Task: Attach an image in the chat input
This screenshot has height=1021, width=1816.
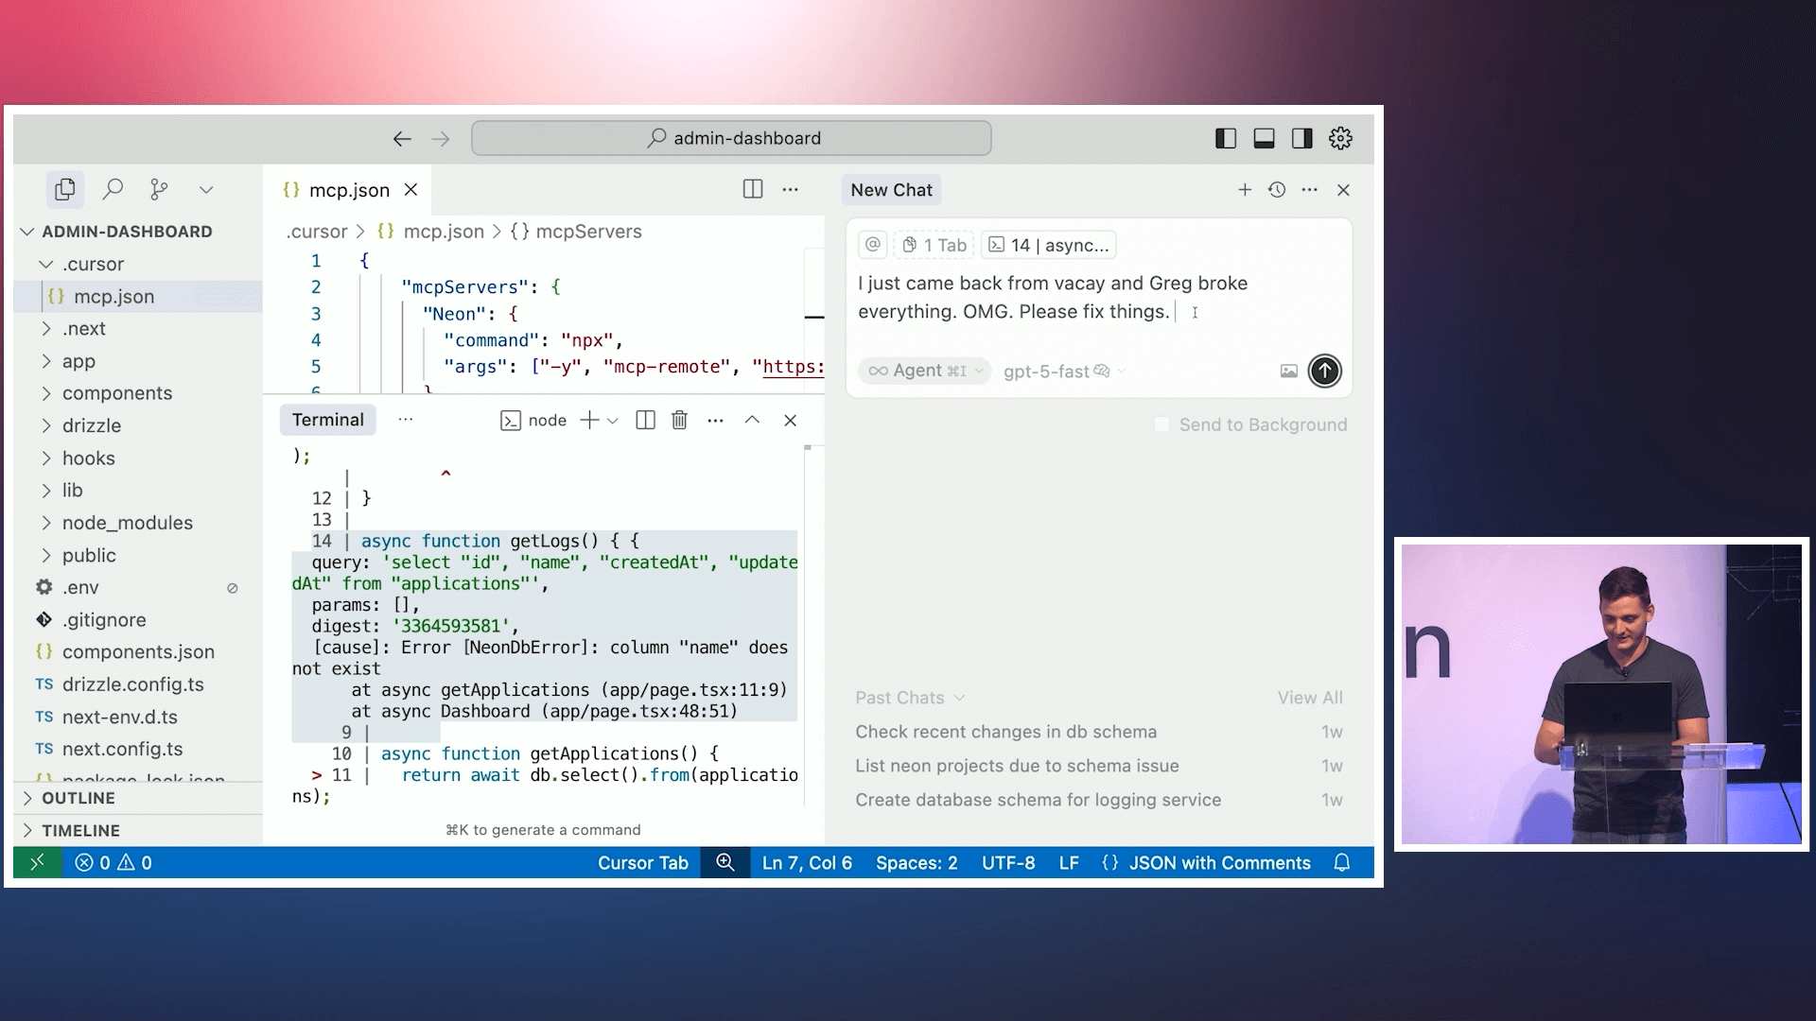Action: coord(1288,371)
